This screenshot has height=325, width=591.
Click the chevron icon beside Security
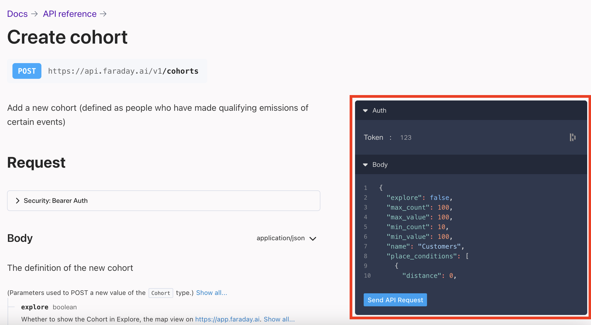[18, 201]
